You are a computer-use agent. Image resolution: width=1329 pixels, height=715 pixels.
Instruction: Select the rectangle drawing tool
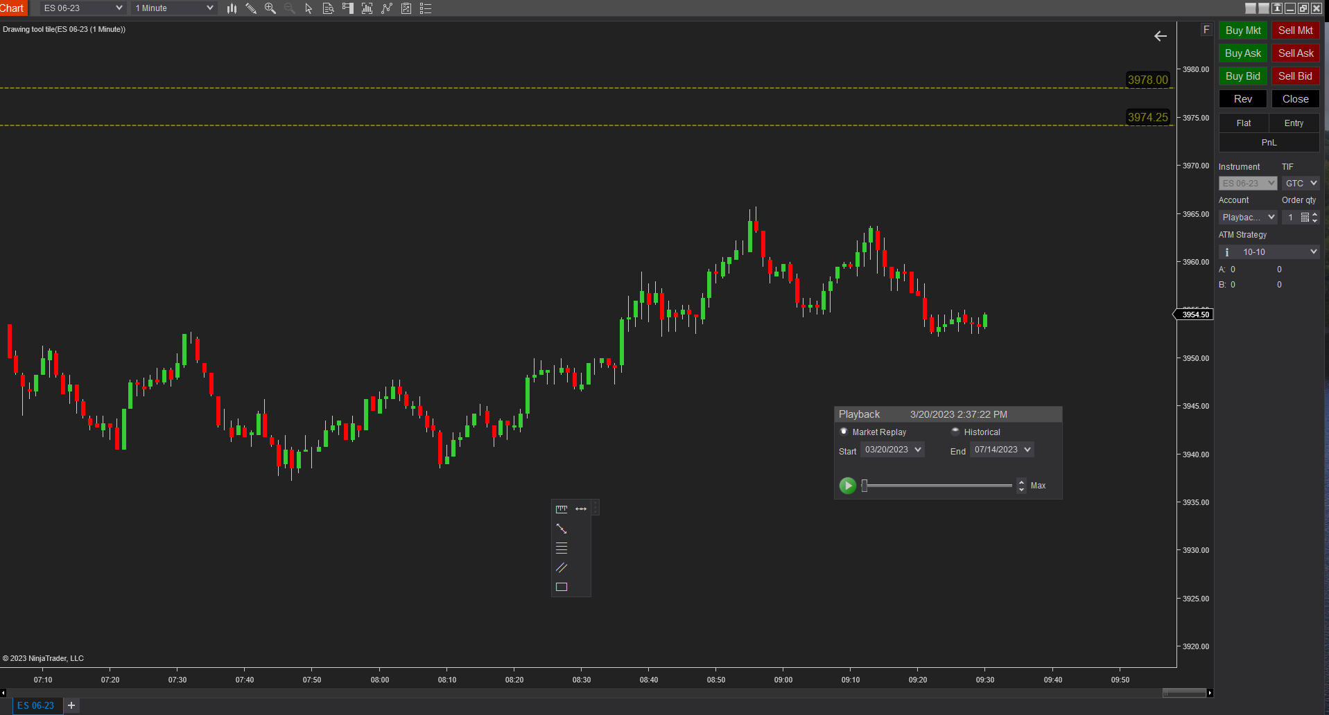coord(562,587)
